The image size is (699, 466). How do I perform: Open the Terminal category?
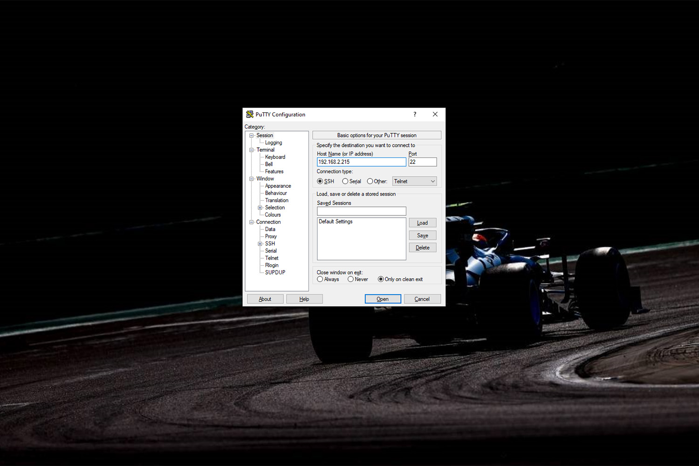pyautogui.click(x=266, y=150)
